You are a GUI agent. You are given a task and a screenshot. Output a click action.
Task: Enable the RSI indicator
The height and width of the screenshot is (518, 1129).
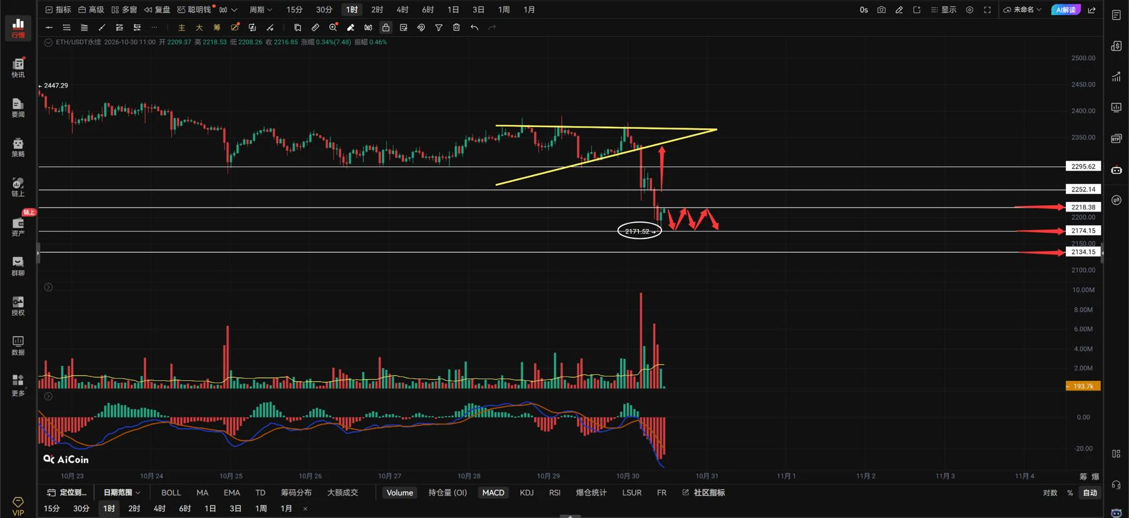(x=554, y=493)
